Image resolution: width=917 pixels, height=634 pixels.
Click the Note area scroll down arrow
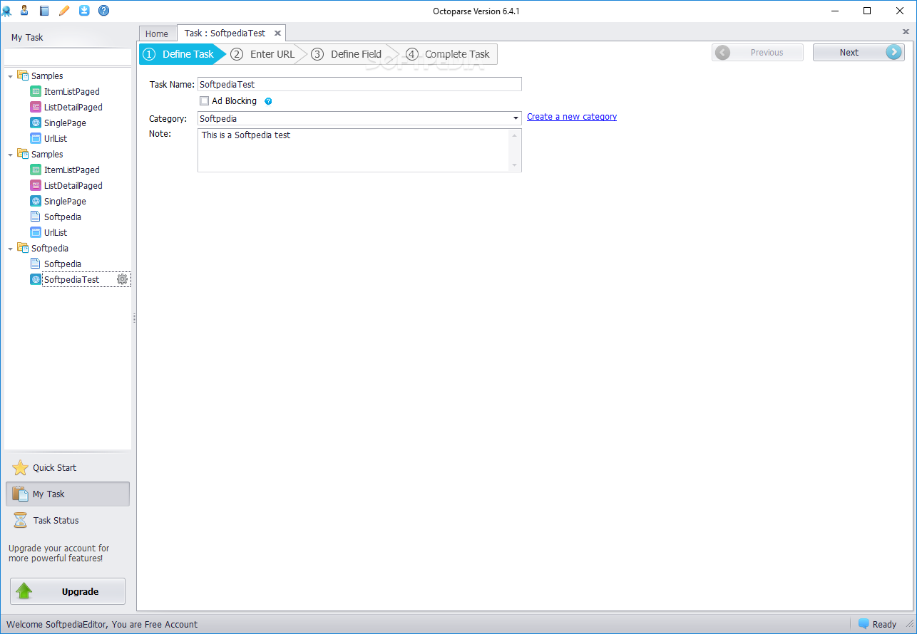pos(515,165)
